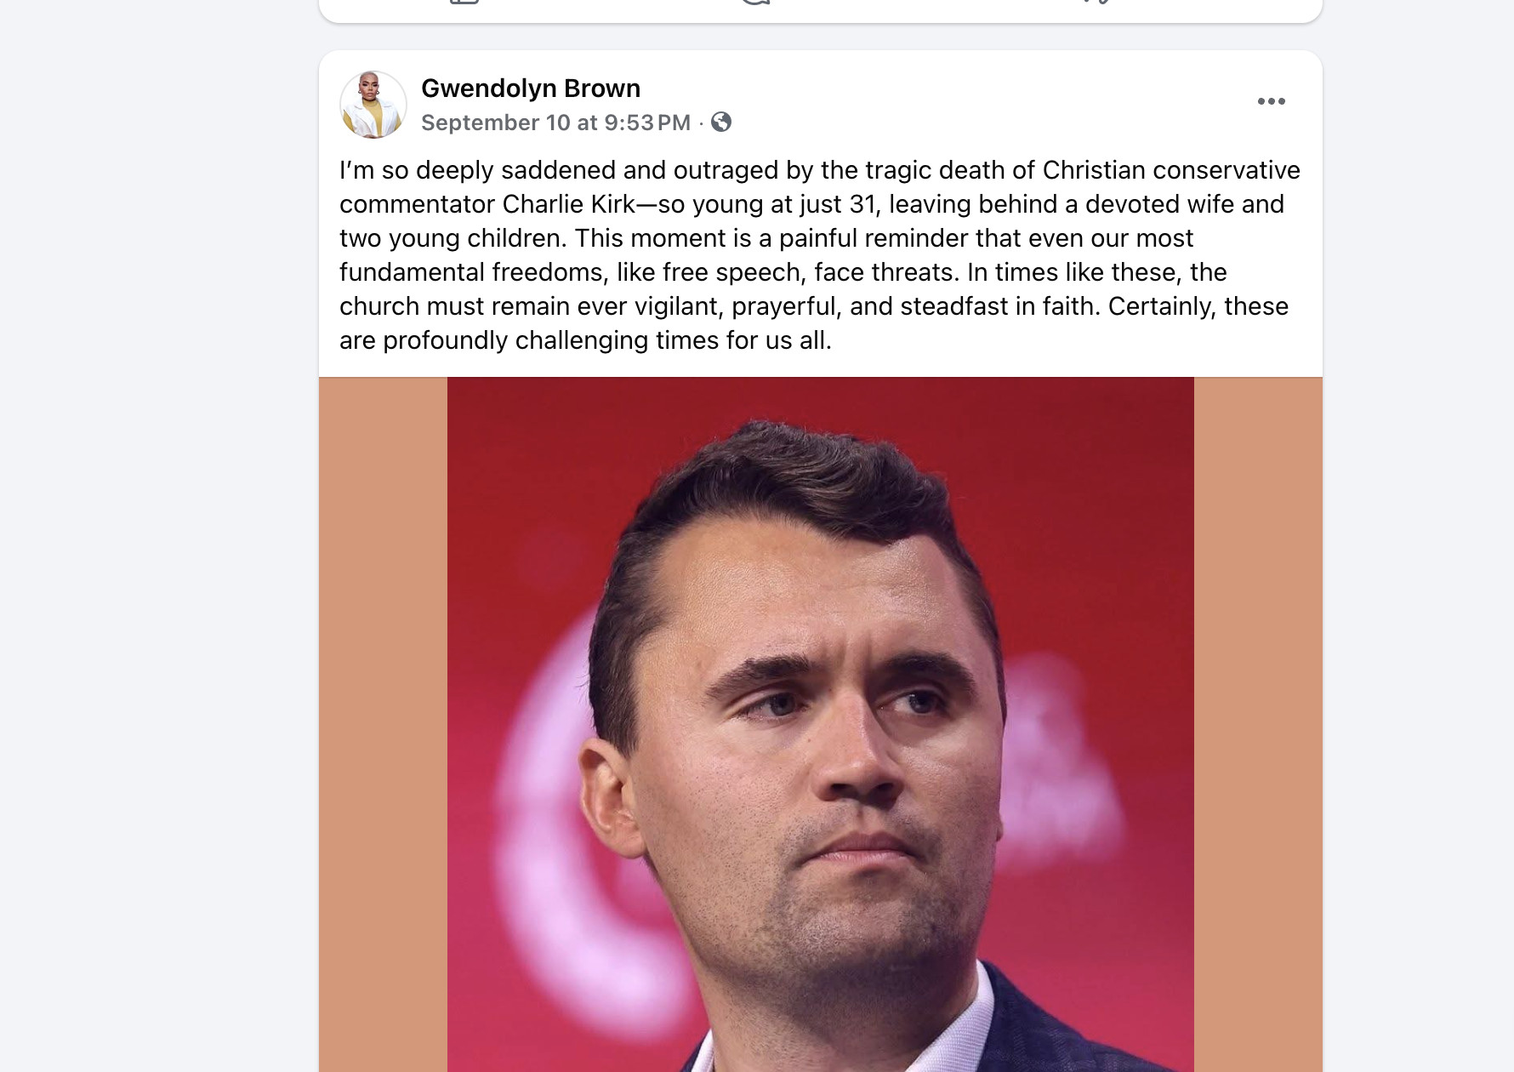Click the Share icon on the post above

click(1097, 3)
